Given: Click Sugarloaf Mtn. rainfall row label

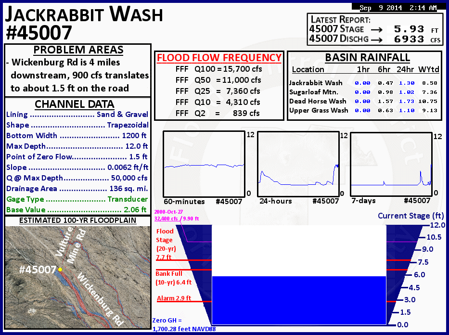Looking at the screenshot, I should pyautogui.click(x=314, y=92).
